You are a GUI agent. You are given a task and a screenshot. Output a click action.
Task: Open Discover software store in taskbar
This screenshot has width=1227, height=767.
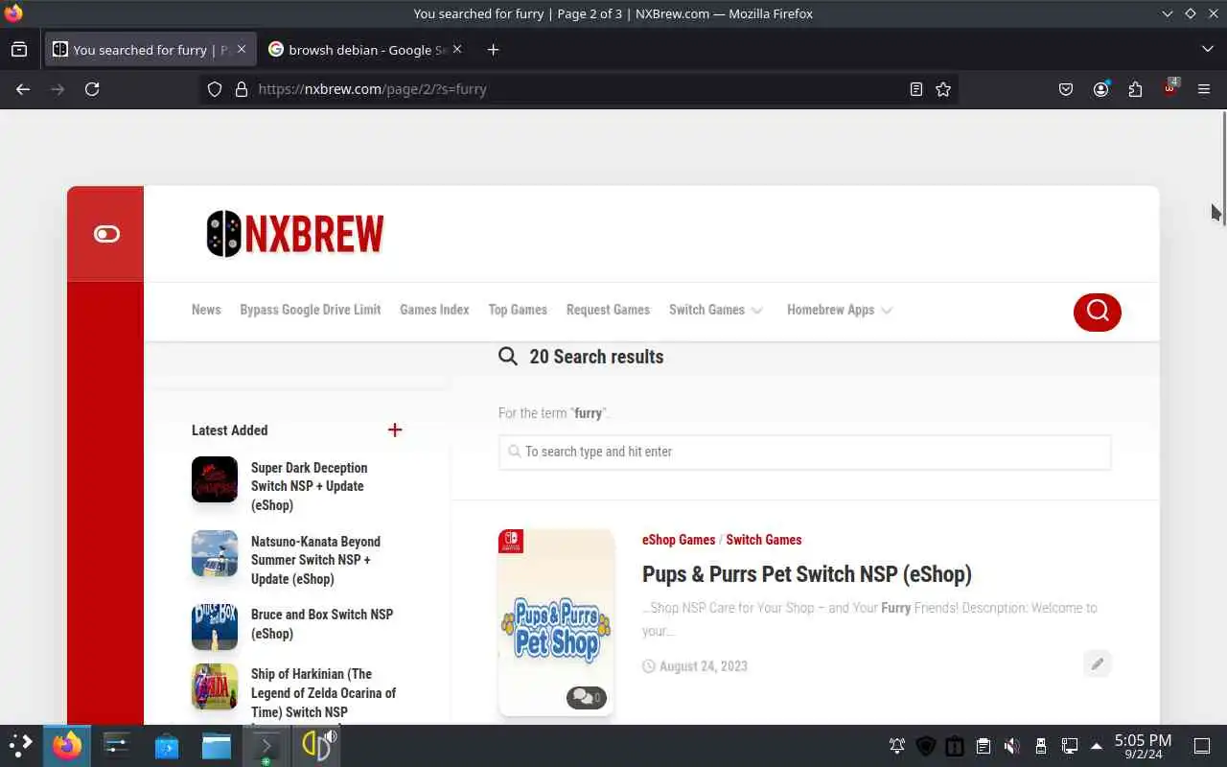[x=167, y=746]
